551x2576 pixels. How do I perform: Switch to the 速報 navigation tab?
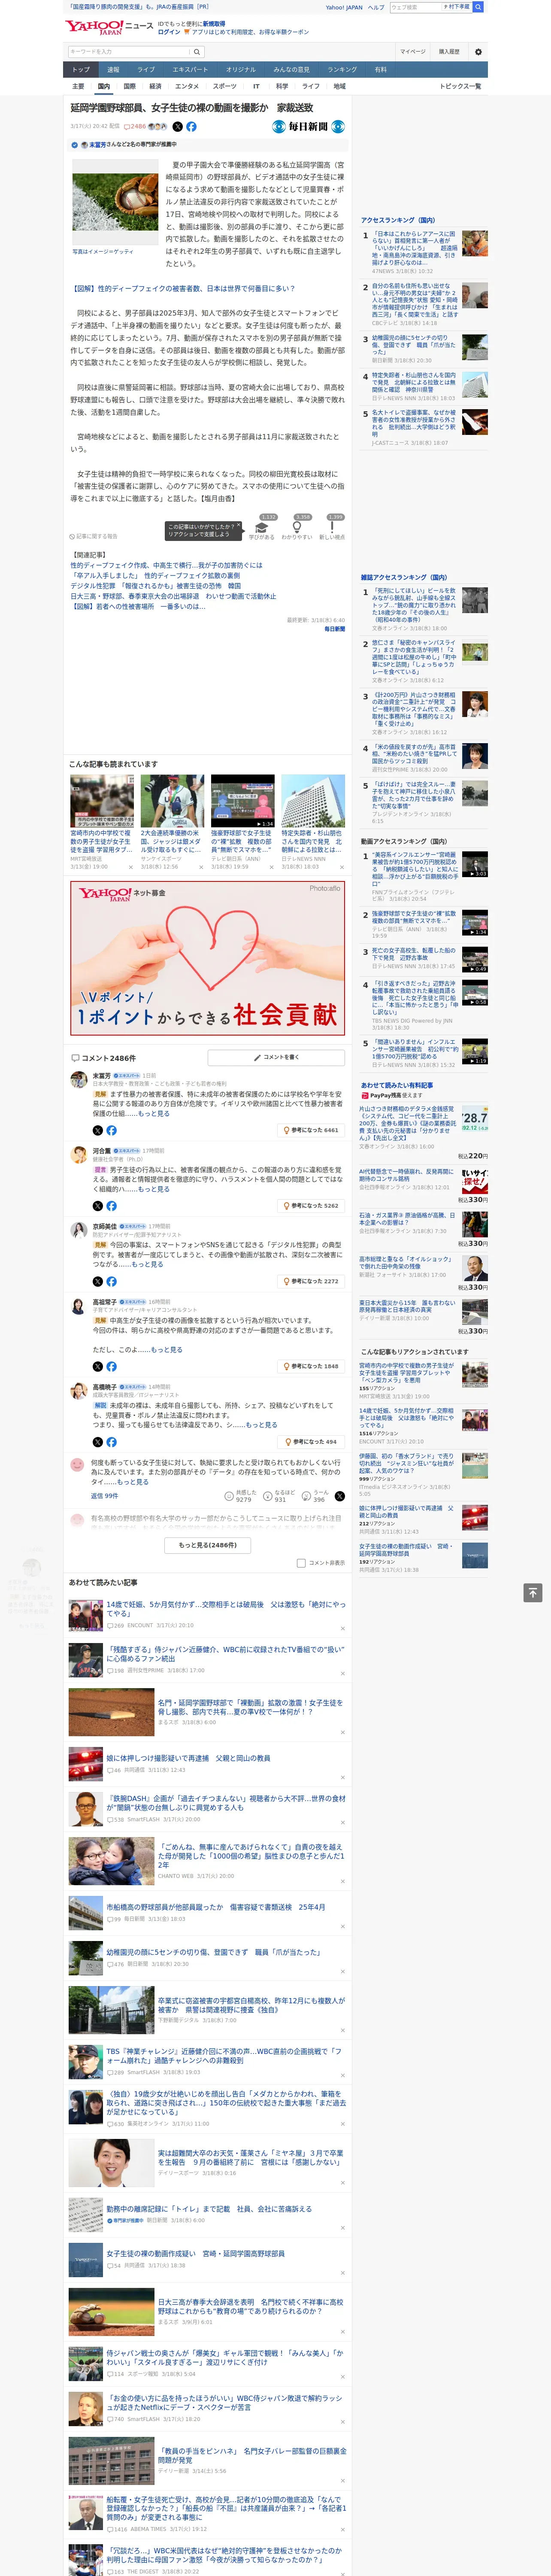pyautogui.click(x=113, y=70)
